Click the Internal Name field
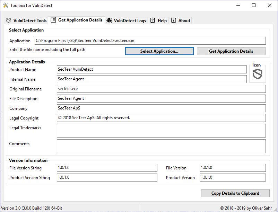278x212 pixels. coord(151,79)
